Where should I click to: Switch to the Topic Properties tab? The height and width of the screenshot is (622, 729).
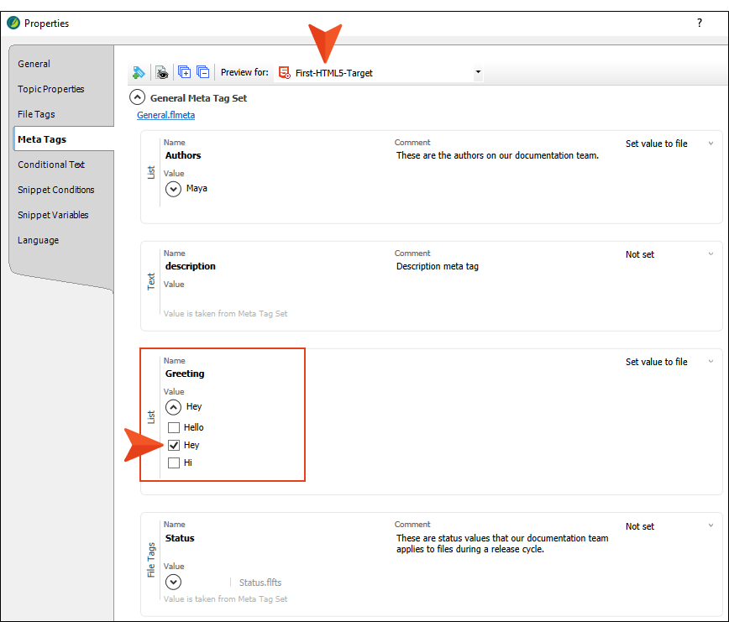click(x=51, y=89)
